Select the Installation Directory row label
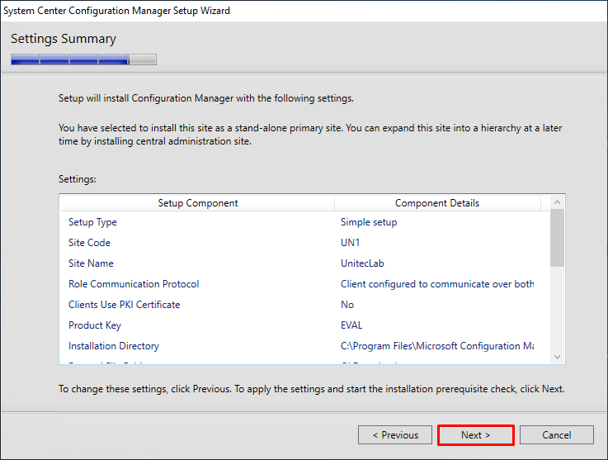608x460 pixels. 114,346
